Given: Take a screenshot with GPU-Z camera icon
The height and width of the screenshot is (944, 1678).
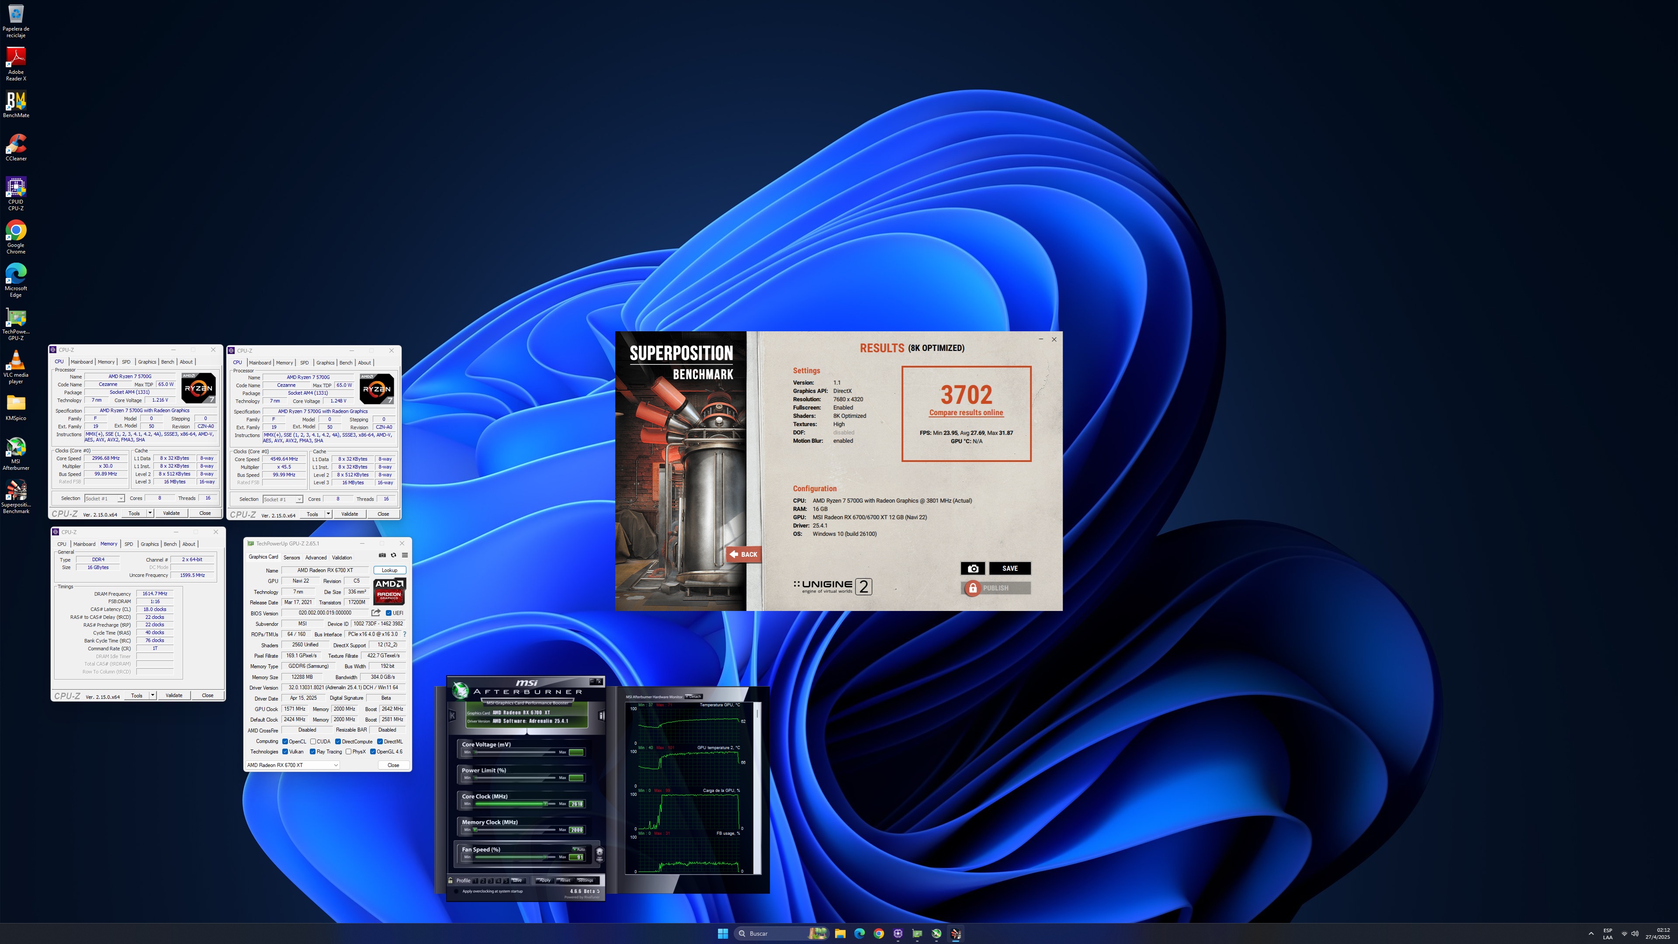Looking at the screenshot, I should [x=382, y=555].
